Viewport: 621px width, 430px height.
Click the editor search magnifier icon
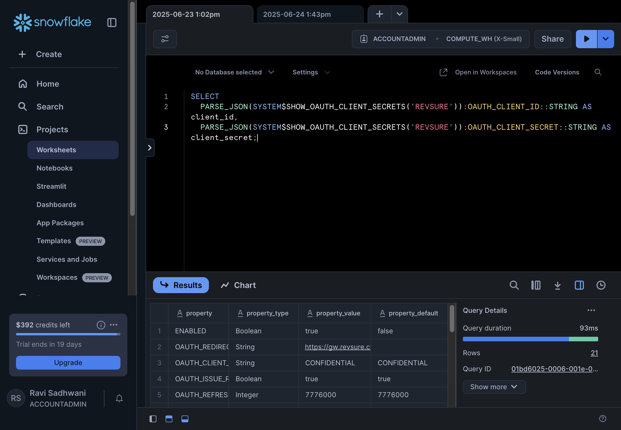598,72
